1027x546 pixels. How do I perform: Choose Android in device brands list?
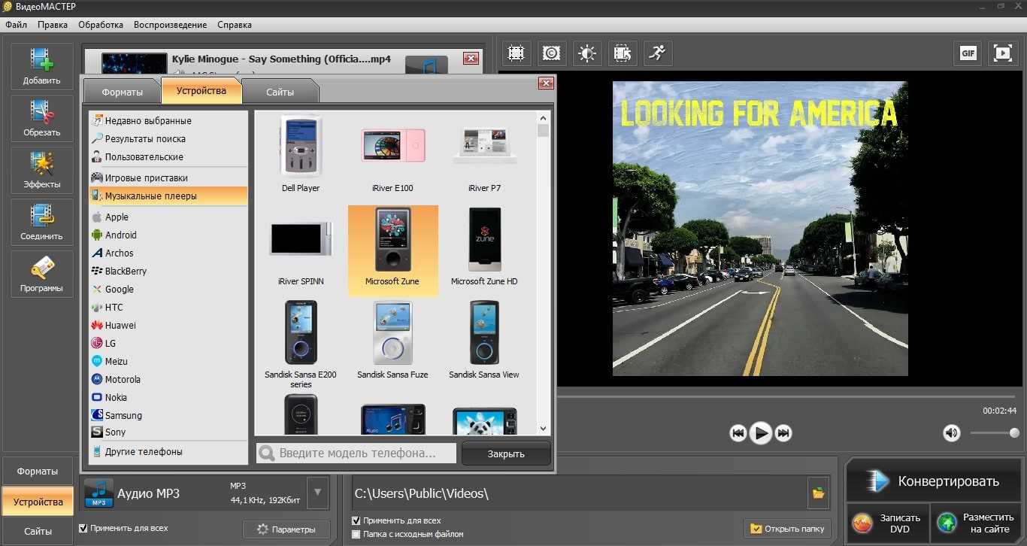pos(168,235)
